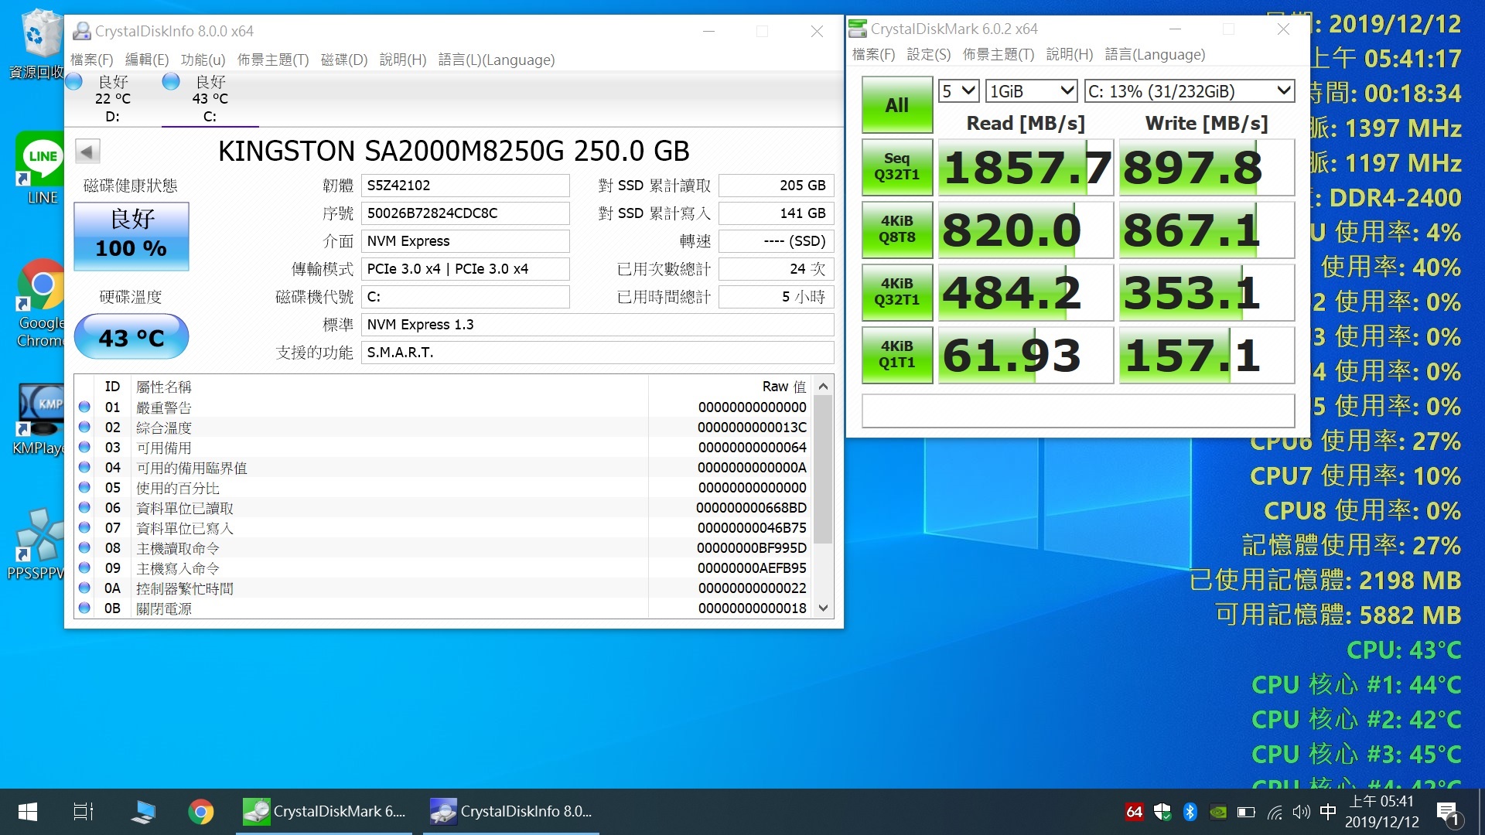Click the firmware field S5Z42102
Image resolution: width=1485 pixels, height=835 pixels.
(x=466, y=186)
